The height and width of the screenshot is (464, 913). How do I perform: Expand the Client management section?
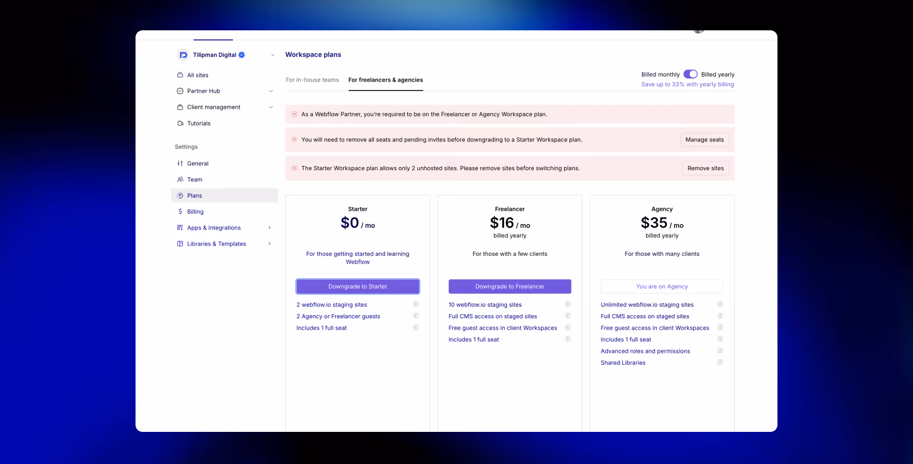coord(271,107)
